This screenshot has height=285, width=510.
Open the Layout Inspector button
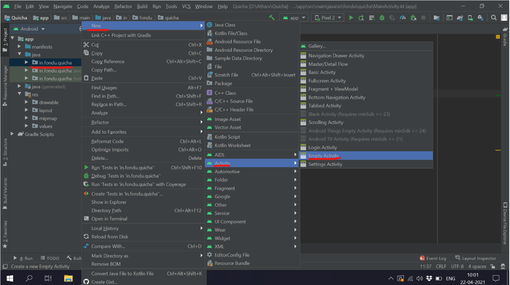(x=475, y=258)
